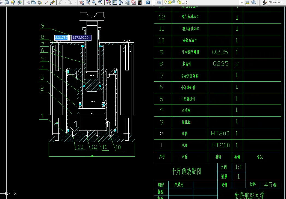Click the Layer Previous icon
Screen dimensions: 286x199
click(x=253, y=2)
